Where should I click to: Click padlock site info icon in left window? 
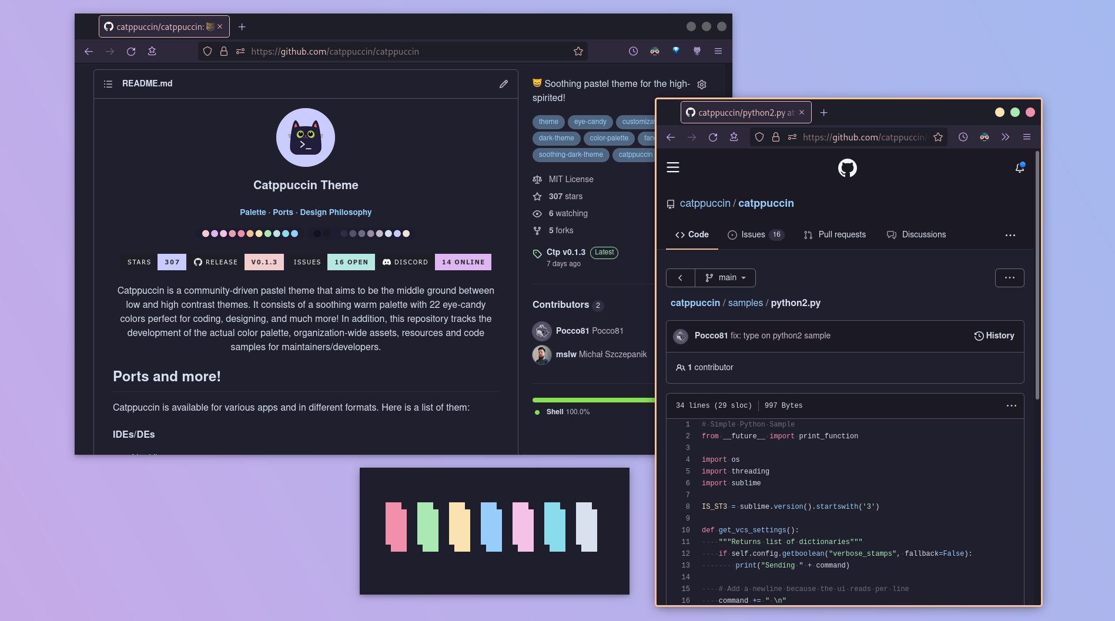point(224,52)
